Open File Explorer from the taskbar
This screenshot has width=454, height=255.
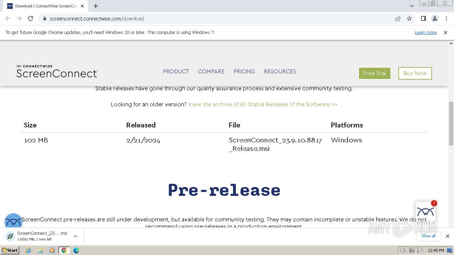(x=40, y=250)
